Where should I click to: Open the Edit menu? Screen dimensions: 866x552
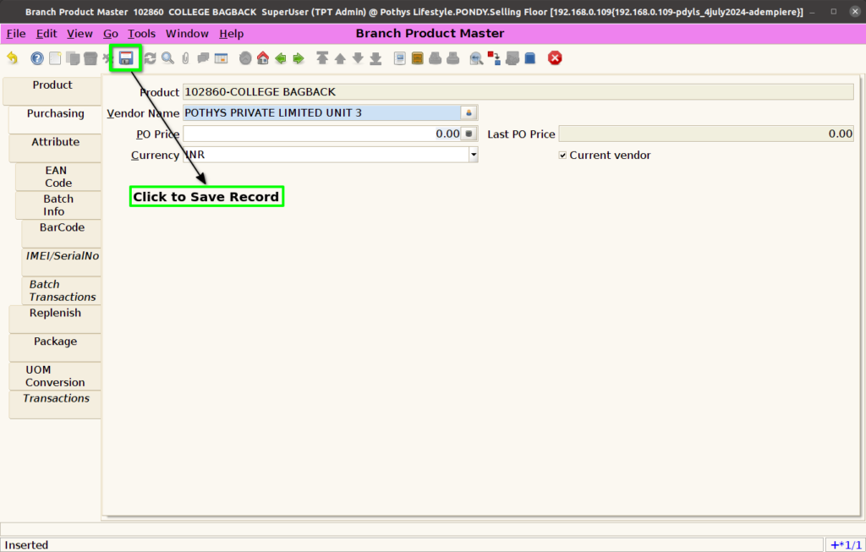coord(47,34)
